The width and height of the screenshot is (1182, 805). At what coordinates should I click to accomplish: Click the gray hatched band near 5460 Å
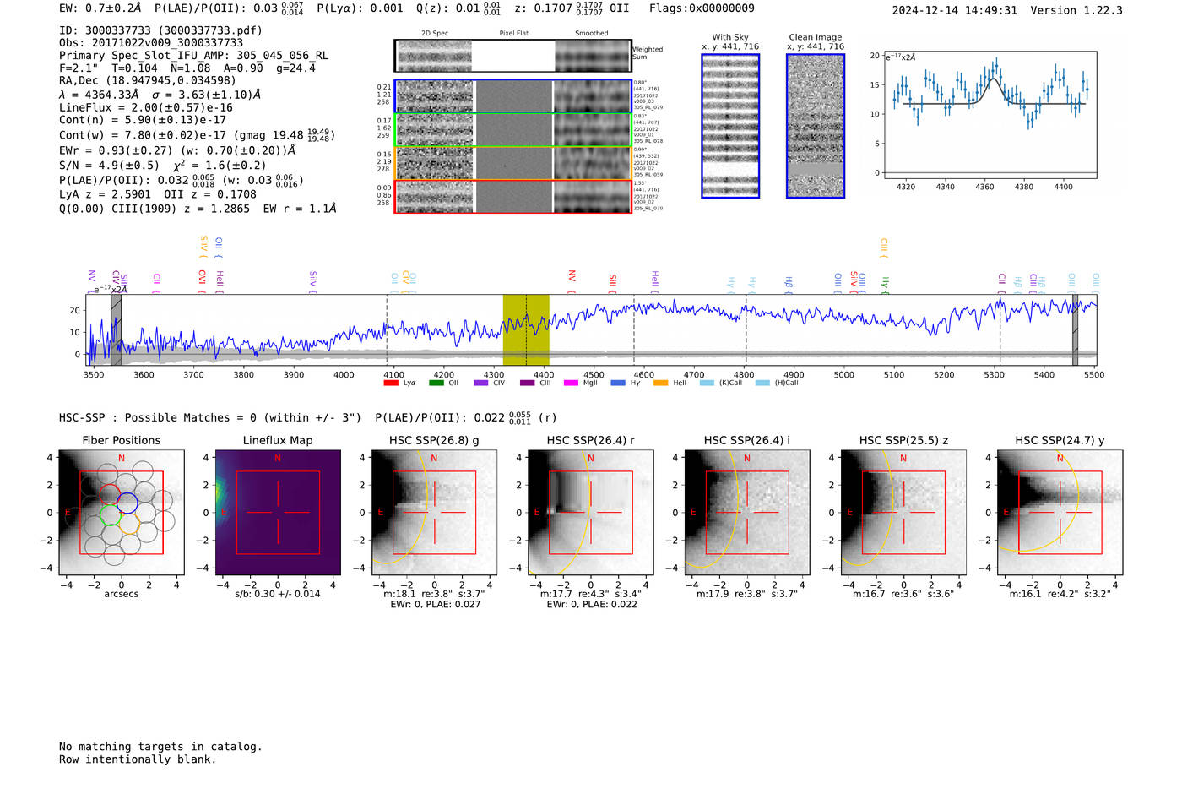[x=1075, y=329]
